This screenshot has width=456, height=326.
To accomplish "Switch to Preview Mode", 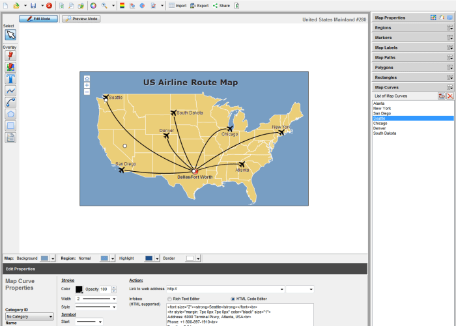I will click(81, 19).
